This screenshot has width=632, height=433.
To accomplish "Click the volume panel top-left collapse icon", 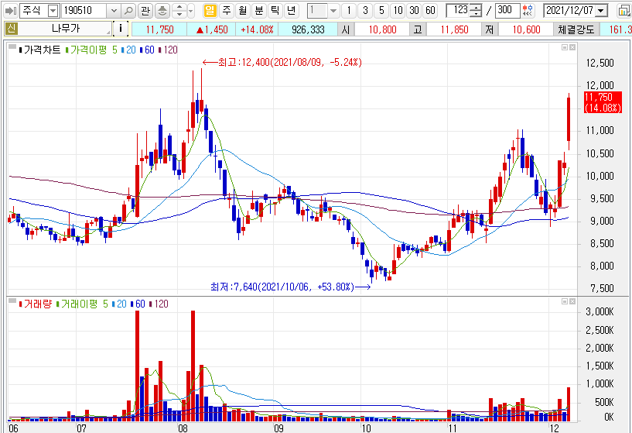I will 12,301.
